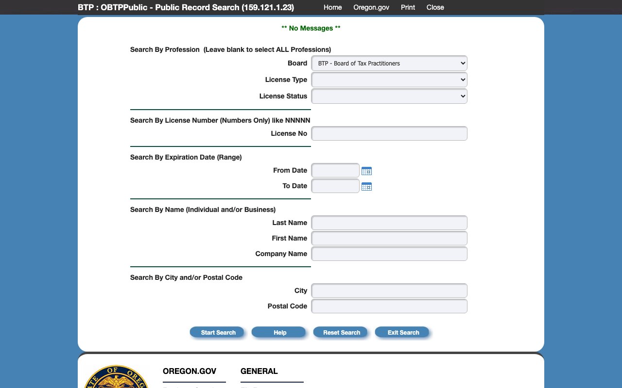
Task: Click into the Last Name field
Action: tap(389, 223)
